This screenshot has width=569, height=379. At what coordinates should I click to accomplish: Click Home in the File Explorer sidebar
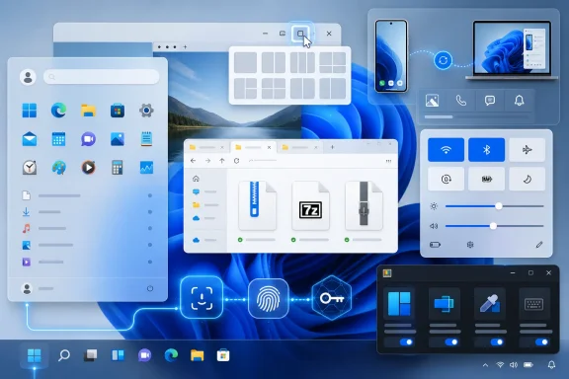coord(196,179)
